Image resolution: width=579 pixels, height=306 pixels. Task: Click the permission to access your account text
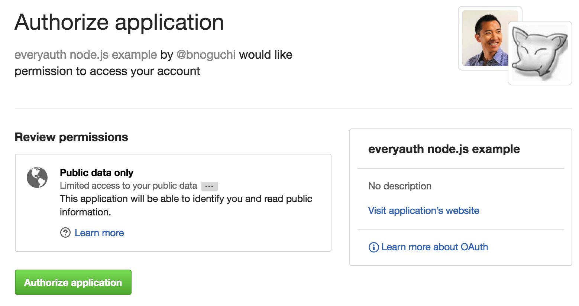pyautogui.click(x=107, y=71)
